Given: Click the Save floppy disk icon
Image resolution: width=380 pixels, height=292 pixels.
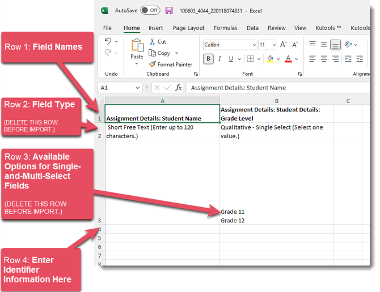Looking at the screenshot, I should coord(169,10).
